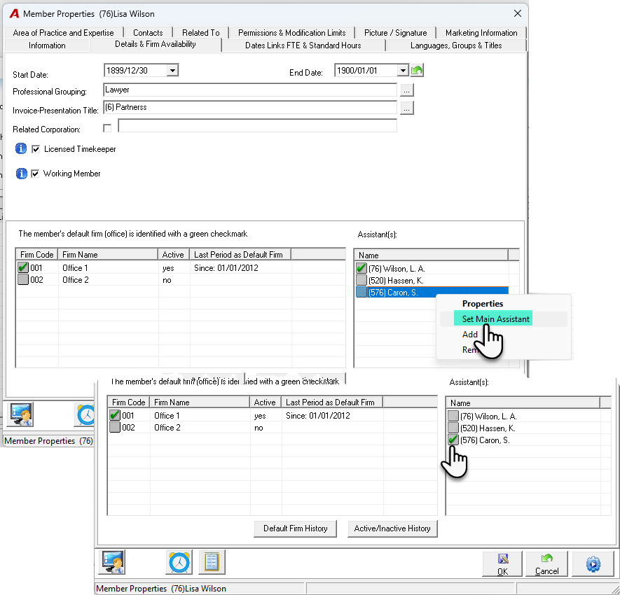Choose Add in the context menu
The height and width of the screenshot is (595, 620).
[x=470, y=334]
